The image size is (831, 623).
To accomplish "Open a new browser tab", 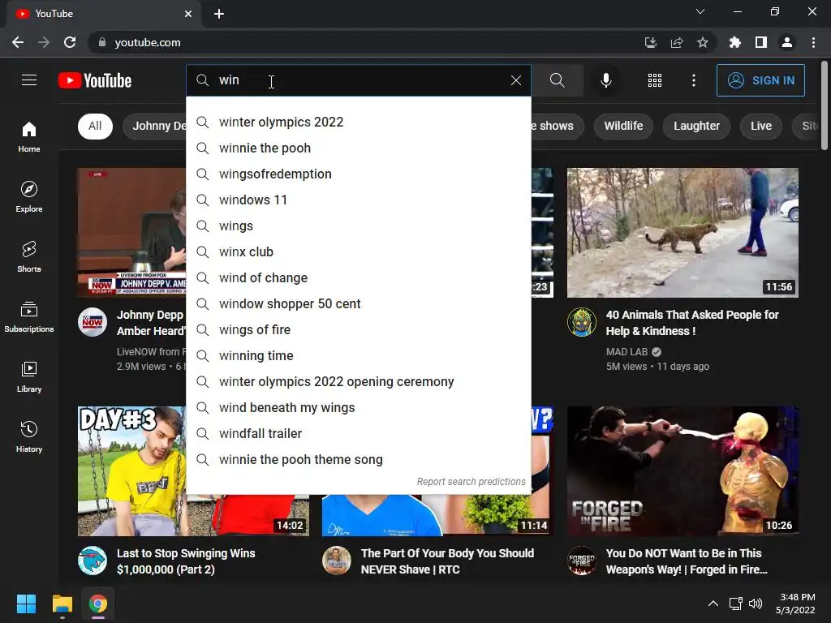I will pyautogui.click(x=219, y=14).
